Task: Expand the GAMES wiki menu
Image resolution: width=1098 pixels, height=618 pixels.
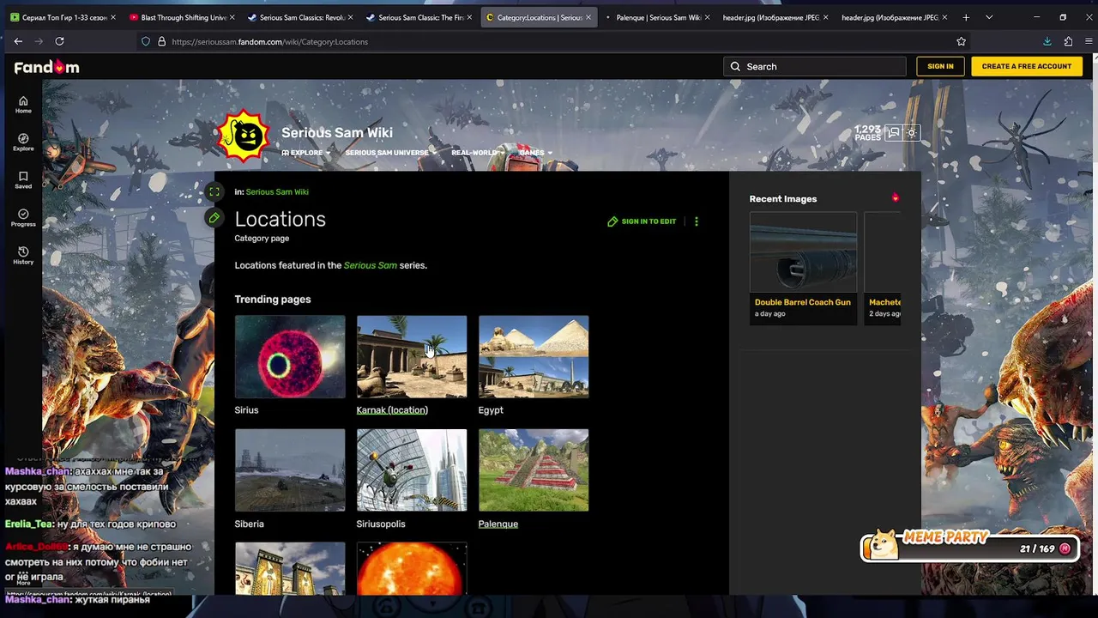Action: 535,153
